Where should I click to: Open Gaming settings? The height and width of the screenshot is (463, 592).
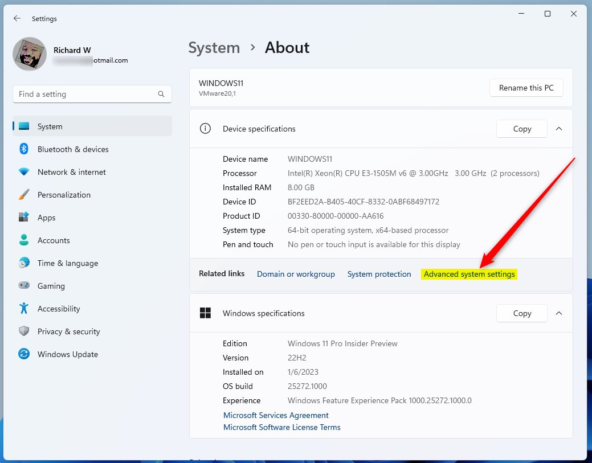50,286
